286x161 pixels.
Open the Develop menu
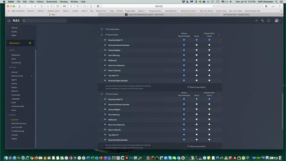coord(64,2)
